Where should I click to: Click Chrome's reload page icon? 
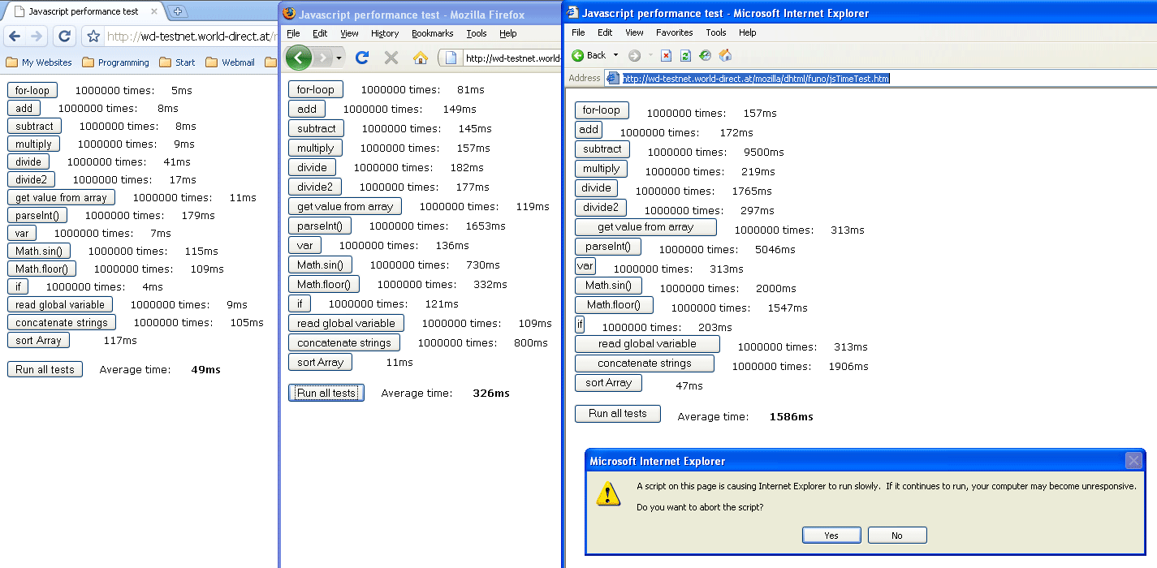64,37
